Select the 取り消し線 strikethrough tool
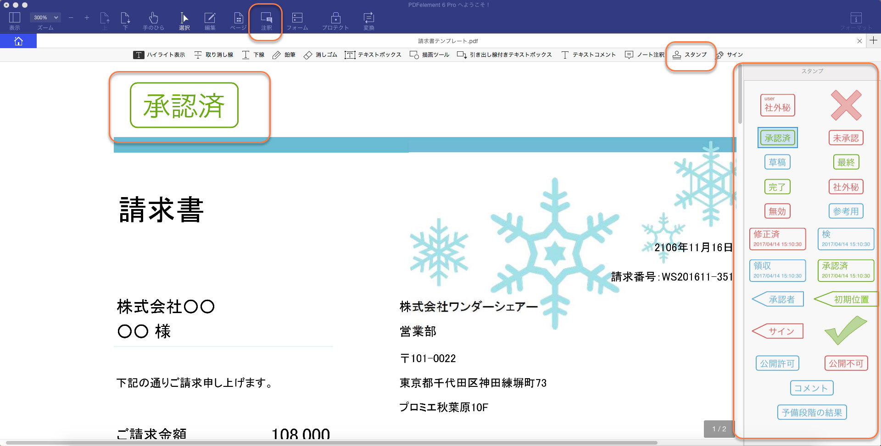 coord(214,55)
